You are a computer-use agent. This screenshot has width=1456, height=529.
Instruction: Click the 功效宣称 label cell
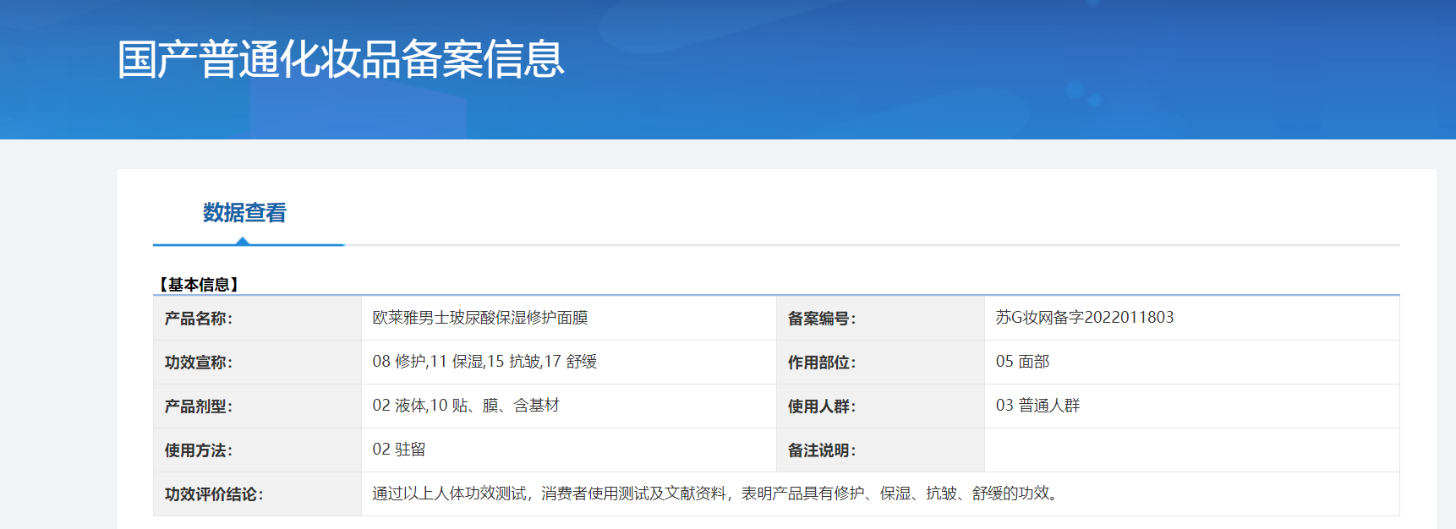pyautogui.click(x=257, y=363)
